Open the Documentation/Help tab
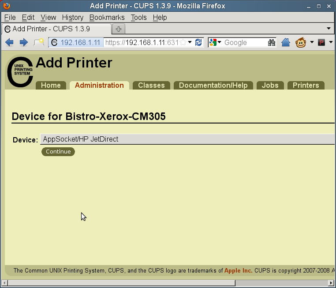The image size is (336, 288). click(213, 85)
